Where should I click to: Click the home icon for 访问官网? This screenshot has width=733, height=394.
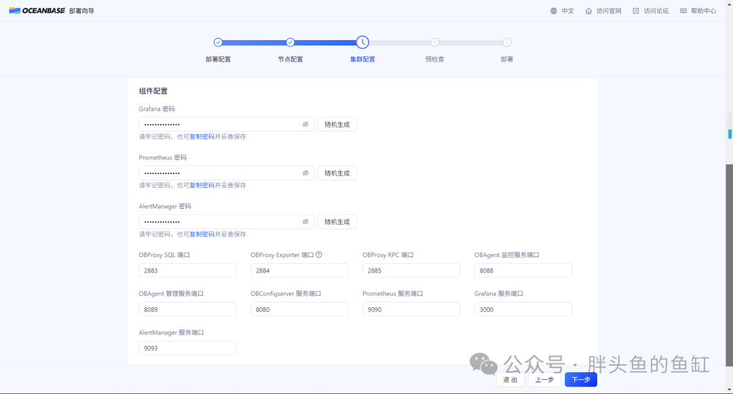(588, 11)
